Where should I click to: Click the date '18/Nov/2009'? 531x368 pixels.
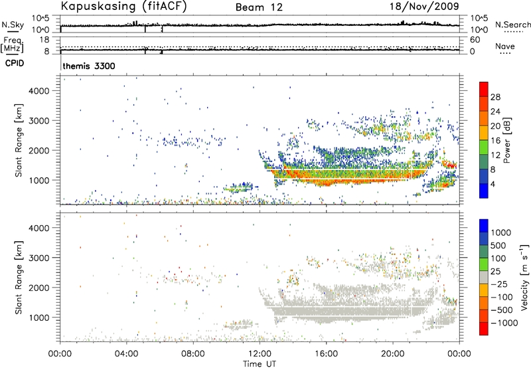(424, 6)
